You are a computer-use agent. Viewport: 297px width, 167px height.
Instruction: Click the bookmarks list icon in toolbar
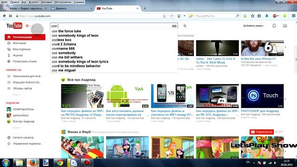pyautogui.click(x=259, y=16)
